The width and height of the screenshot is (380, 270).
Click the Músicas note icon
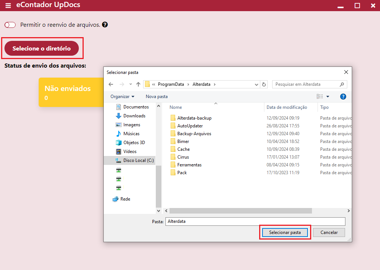(119, 134)
